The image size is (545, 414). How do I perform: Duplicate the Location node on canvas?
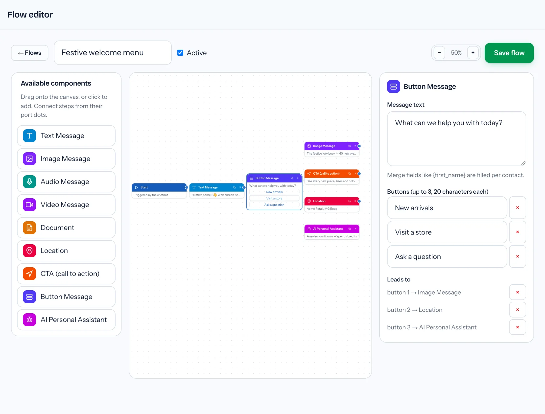[349, 201]
